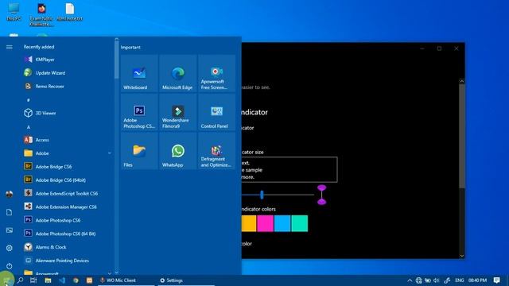Open the Whiteboard tile
The height and width of the screenshot is (286, 509).
(139, 74)
